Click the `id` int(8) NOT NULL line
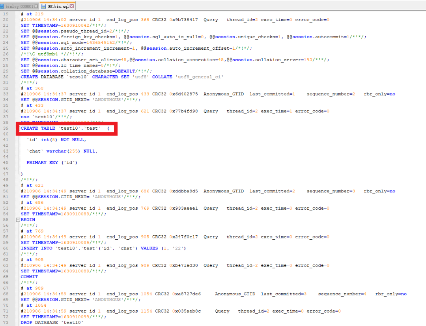The width and height of the screenshot is (426, 326). coord(56,140)
